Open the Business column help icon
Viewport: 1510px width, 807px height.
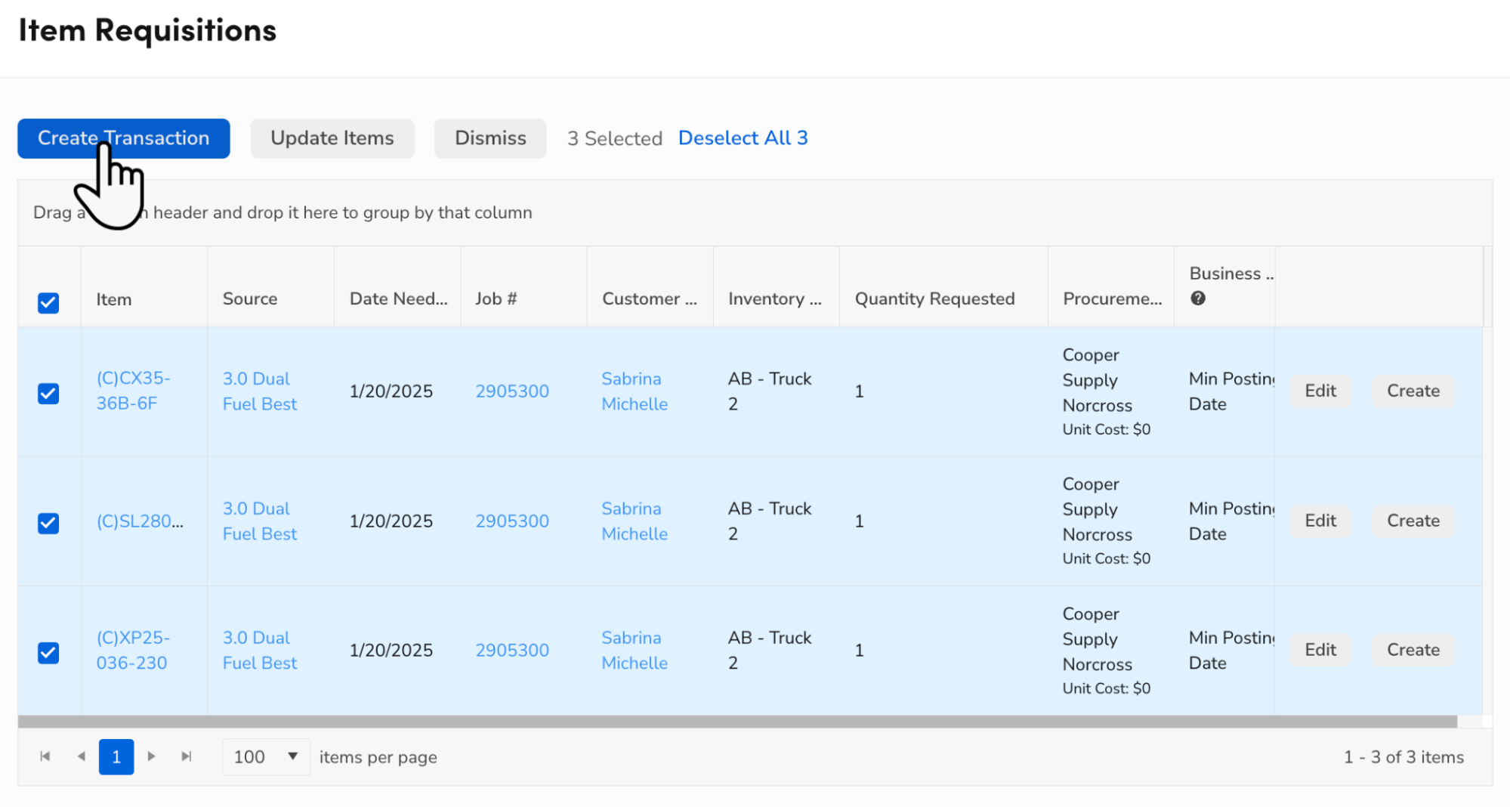(x=1197, y=298)
